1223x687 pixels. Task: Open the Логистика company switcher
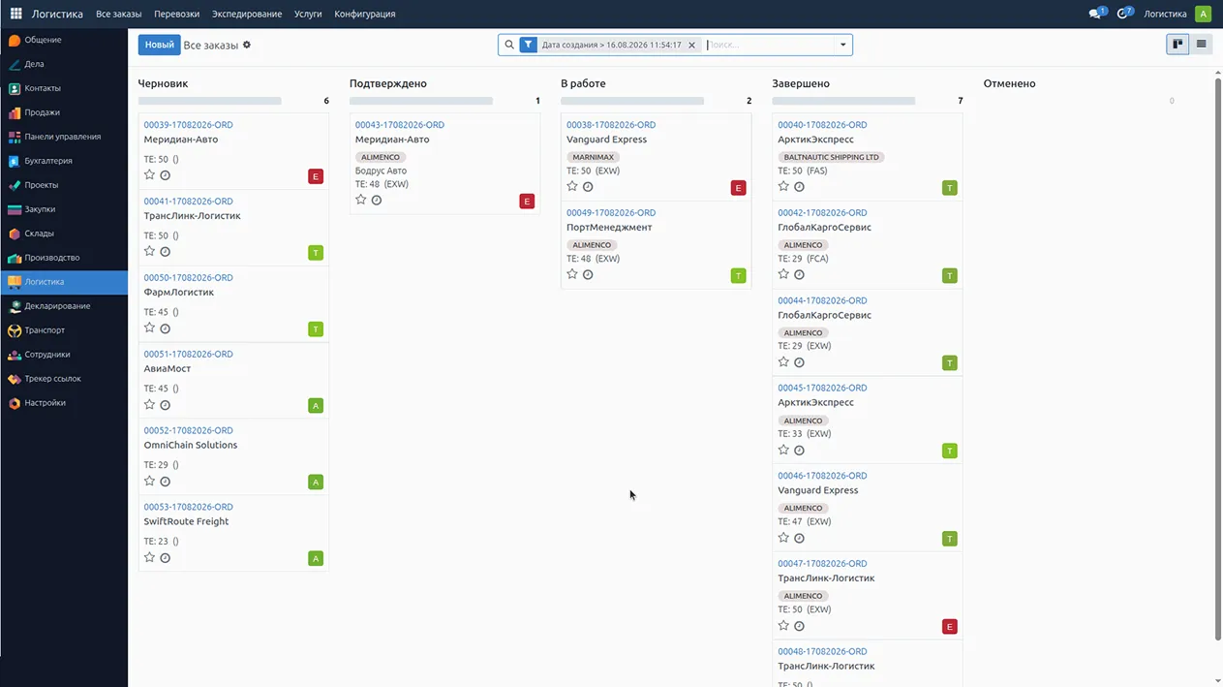point(1165,14)
